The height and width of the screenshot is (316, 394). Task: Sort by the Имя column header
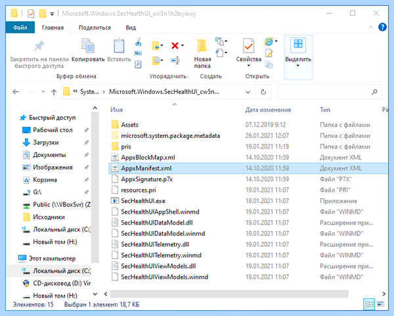click(117, 110)
